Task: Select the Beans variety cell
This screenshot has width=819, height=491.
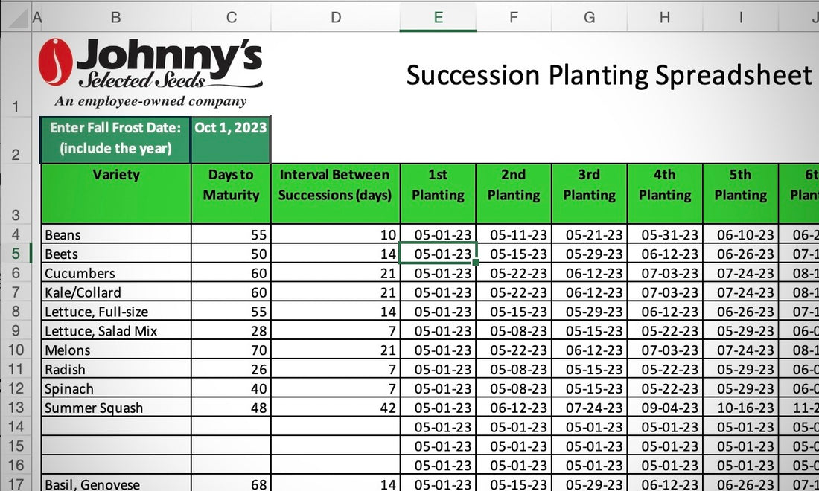Action: point(116,234)
